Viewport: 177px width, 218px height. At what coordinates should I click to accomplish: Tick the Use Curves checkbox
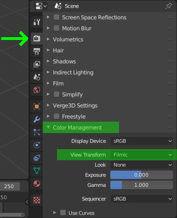[x=63, y=212]
